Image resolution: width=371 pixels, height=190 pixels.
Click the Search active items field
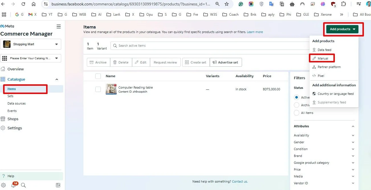[x=210, y=46]
